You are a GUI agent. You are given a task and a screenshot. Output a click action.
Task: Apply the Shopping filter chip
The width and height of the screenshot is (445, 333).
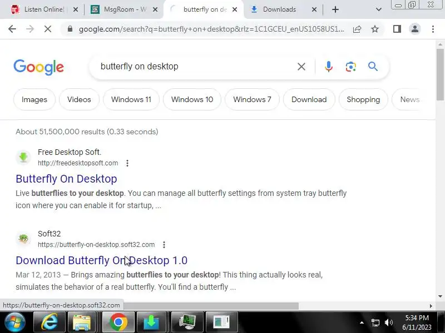363,100
